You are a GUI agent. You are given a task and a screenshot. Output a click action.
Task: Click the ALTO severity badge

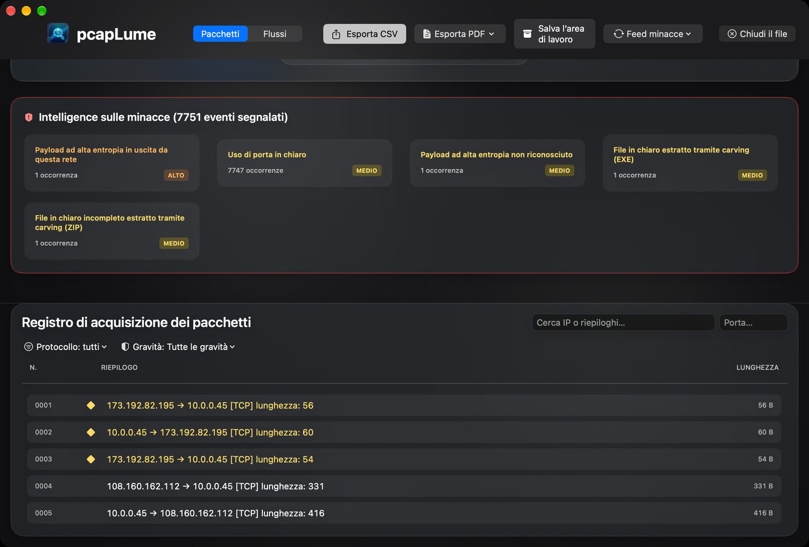tap(176, 175)
